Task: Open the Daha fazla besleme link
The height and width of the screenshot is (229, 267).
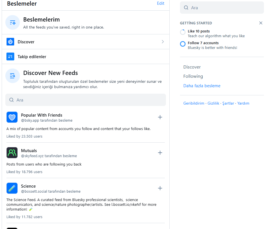Action: coord(202,86)
